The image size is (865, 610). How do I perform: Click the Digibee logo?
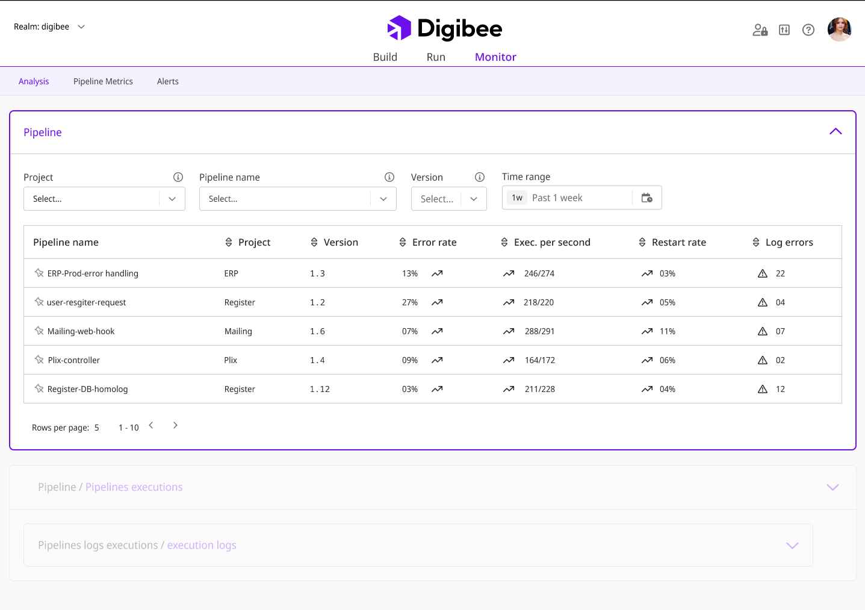pos(445,28)
